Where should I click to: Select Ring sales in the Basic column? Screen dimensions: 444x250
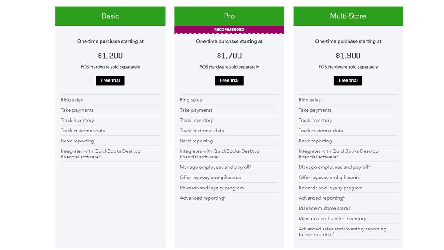click(x=72, y=99)
